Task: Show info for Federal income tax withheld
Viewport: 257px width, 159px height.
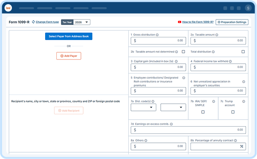Action: [230, 62]
